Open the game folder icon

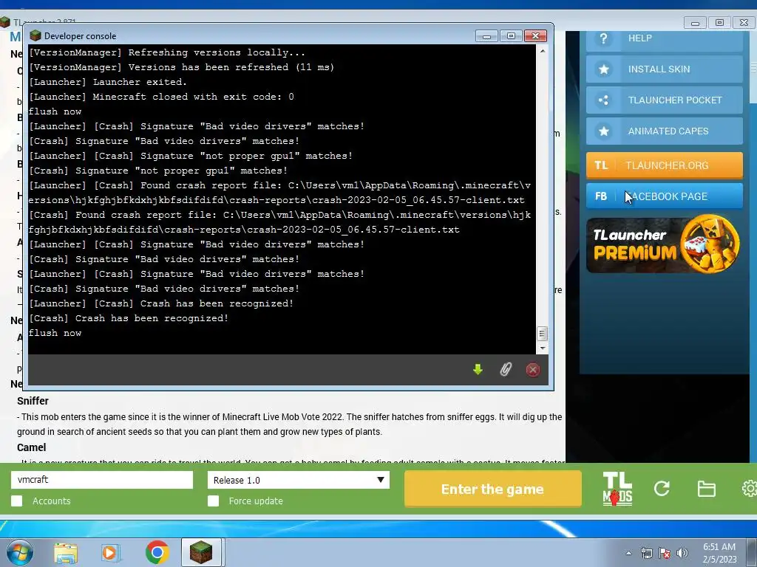(706, 489)
